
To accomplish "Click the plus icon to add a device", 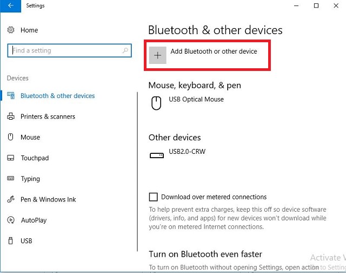I will [x=158, y=55].
